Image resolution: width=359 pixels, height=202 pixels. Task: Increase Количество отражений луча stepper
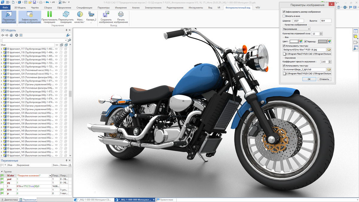click(322, 33)
